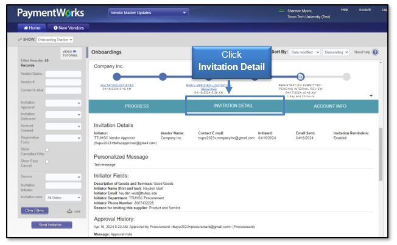The image size is (397, 245).
Task: Click the Initiator Phone Number 8067432225
Action: 144,203
